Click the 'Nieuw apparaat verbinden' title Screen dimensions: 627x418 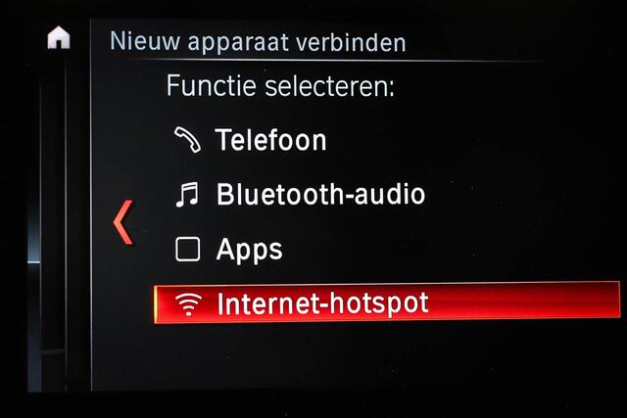(x=258, y=42)
